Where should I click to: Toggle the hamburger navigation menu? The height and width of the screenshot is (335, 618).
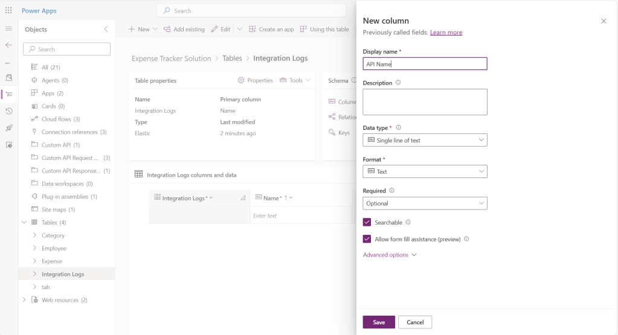click(x=8, y=29)
